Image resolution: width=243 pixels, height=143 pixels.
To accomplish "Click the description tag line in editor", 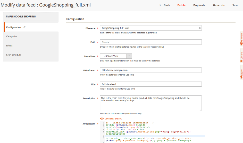I will click(148, 133).
